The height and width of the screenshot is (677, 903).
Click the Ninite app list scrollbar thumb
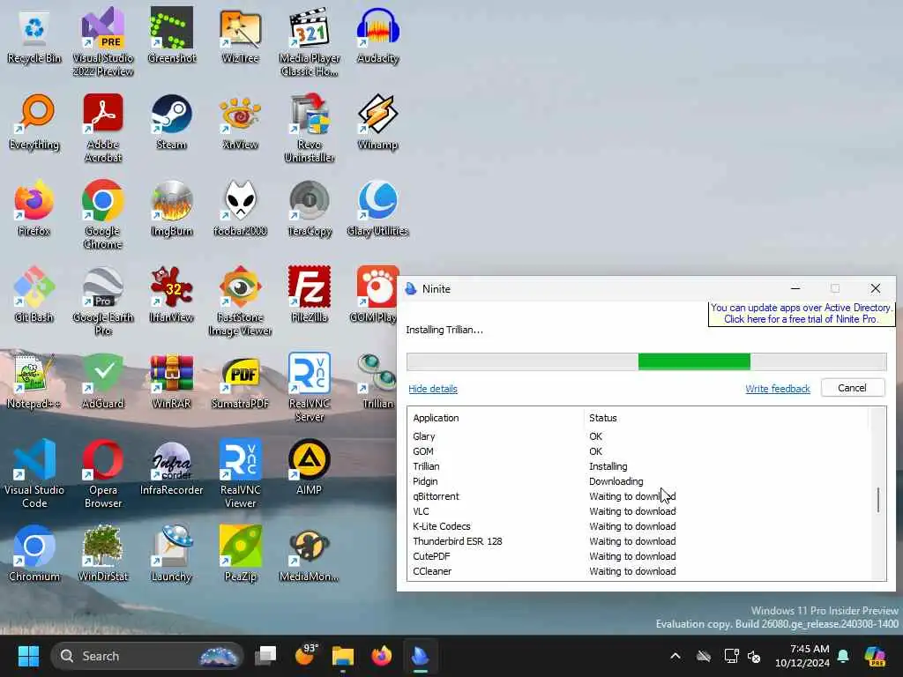point(878,500)
